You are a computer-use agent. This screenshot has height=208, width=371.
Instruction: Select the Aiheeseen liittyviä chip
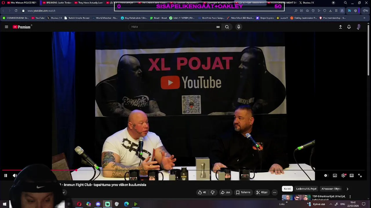pyautogui.click(x=331, y=189)
